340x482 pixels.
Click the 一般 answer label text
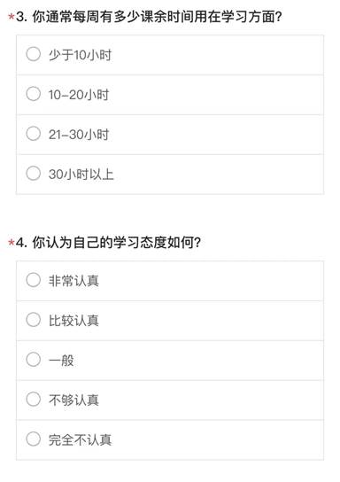click(x=61, y=361)
